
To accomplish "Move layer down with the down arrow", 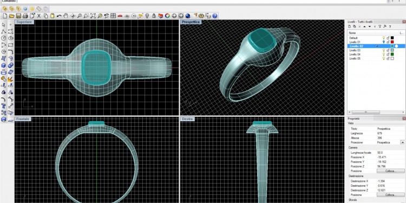I will (370, 27).
